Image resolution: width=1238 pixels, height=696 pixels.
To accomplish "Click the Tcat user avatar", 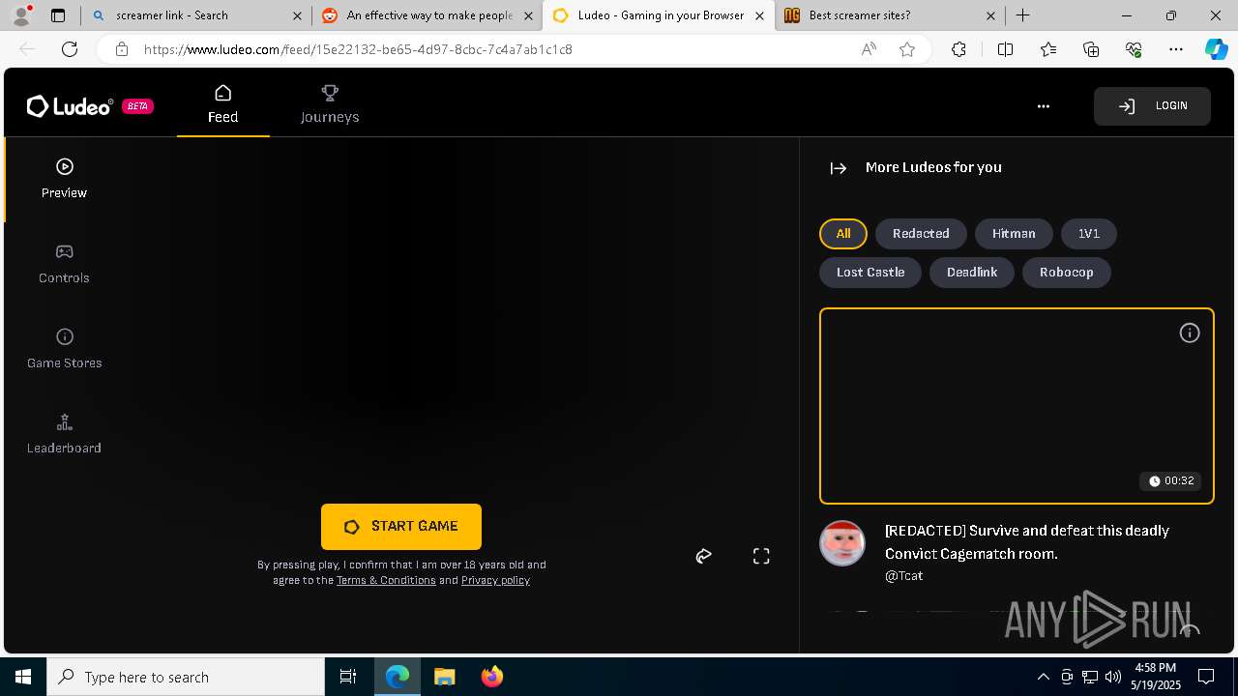I will [842, 543].
